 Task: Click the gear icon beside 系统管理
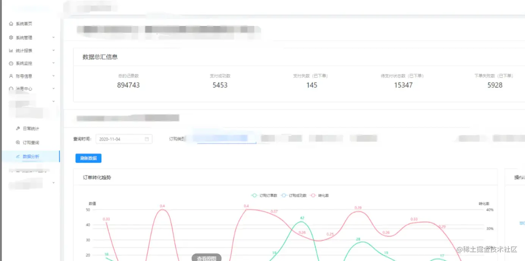pos(11,37)
